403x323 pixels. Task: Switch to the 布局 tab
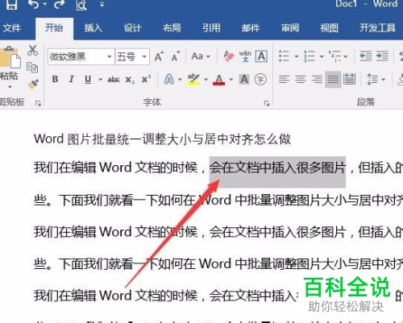tap(172, 28)
